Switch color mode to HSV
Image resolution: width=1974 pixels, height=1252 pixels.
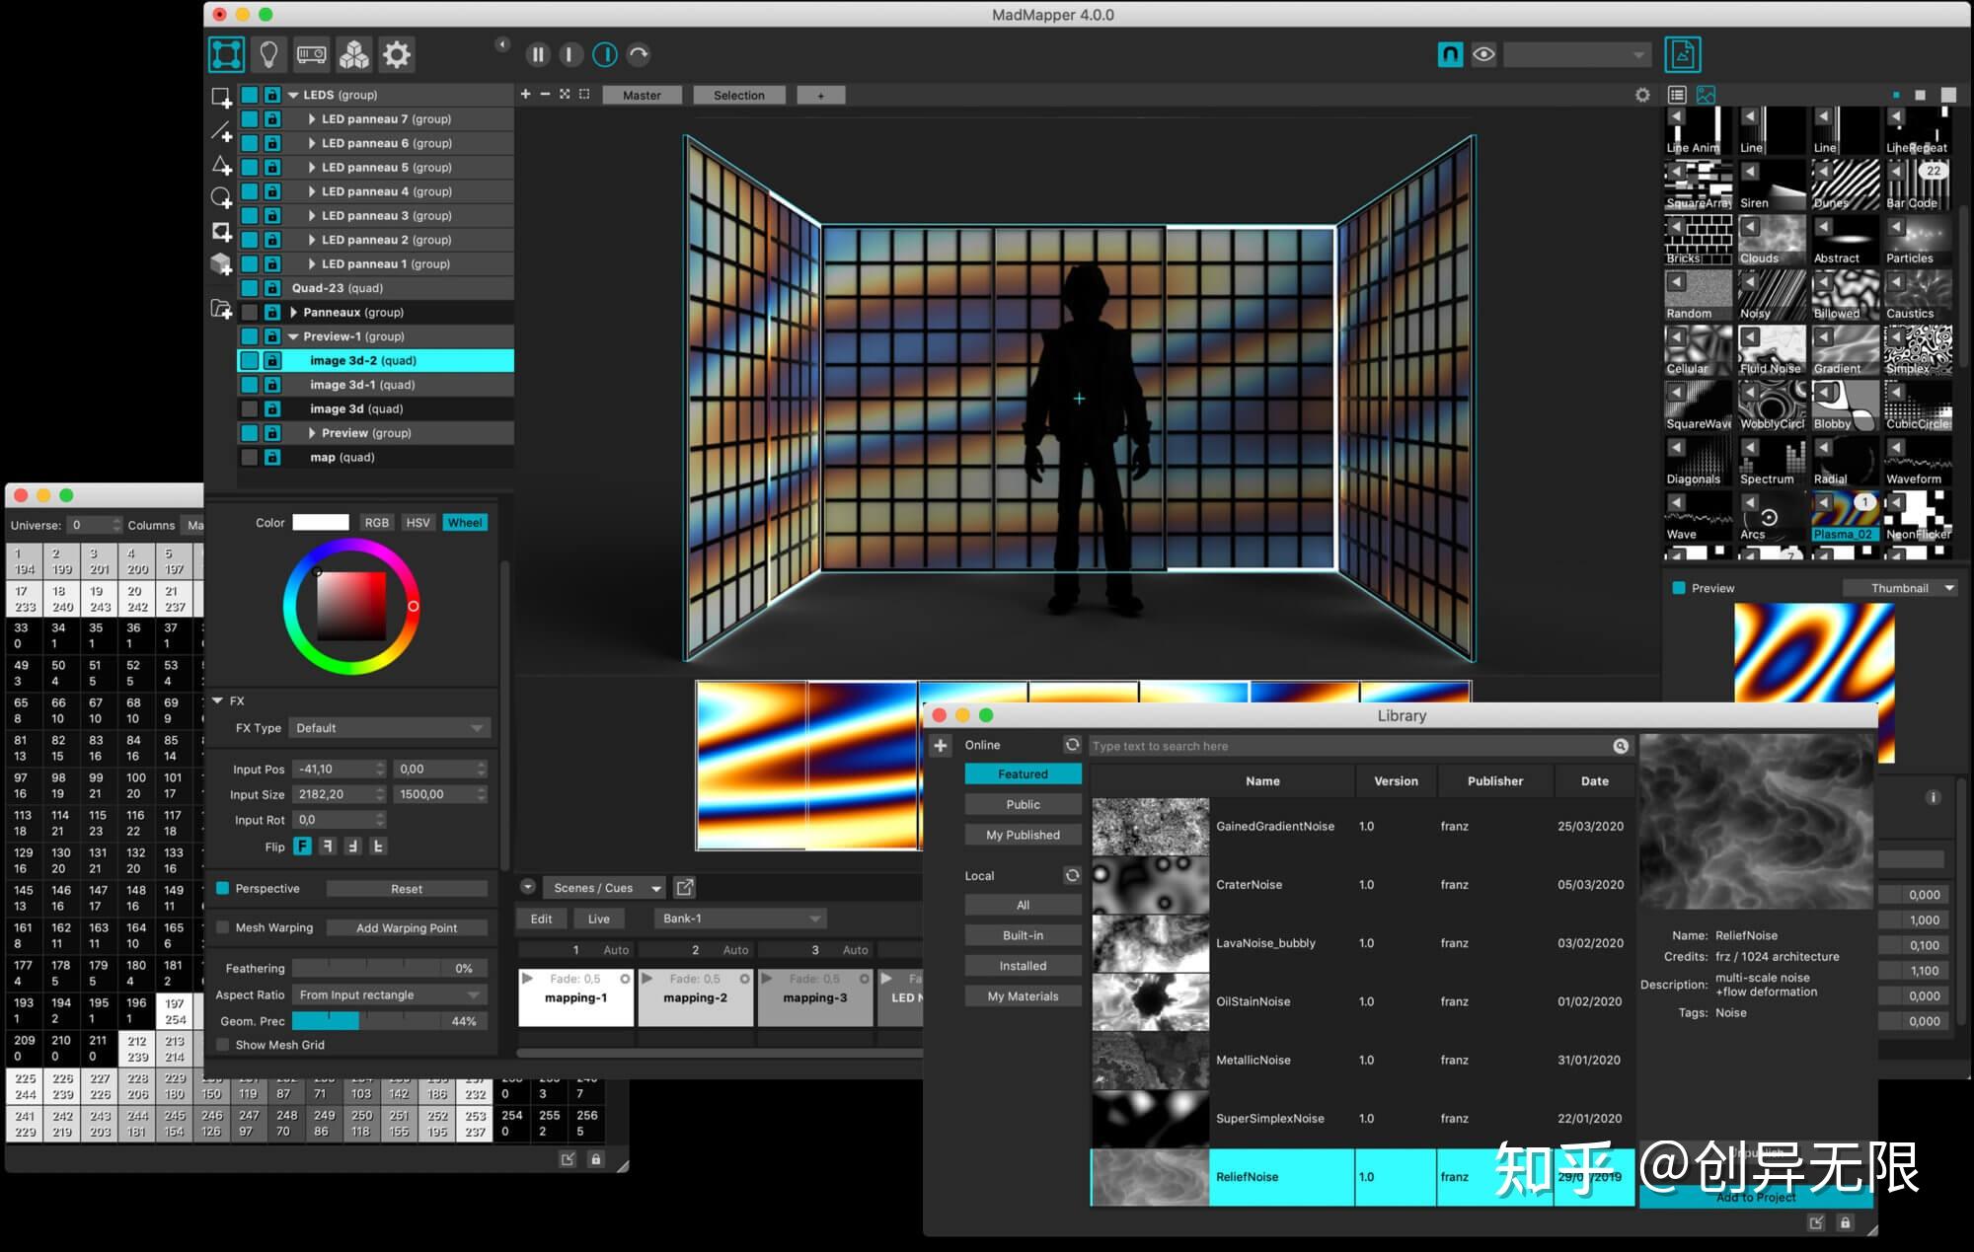pos(418,522)
